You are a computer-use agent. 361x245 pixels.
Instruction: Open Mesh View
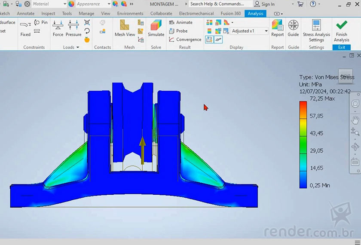click(125, 28)
